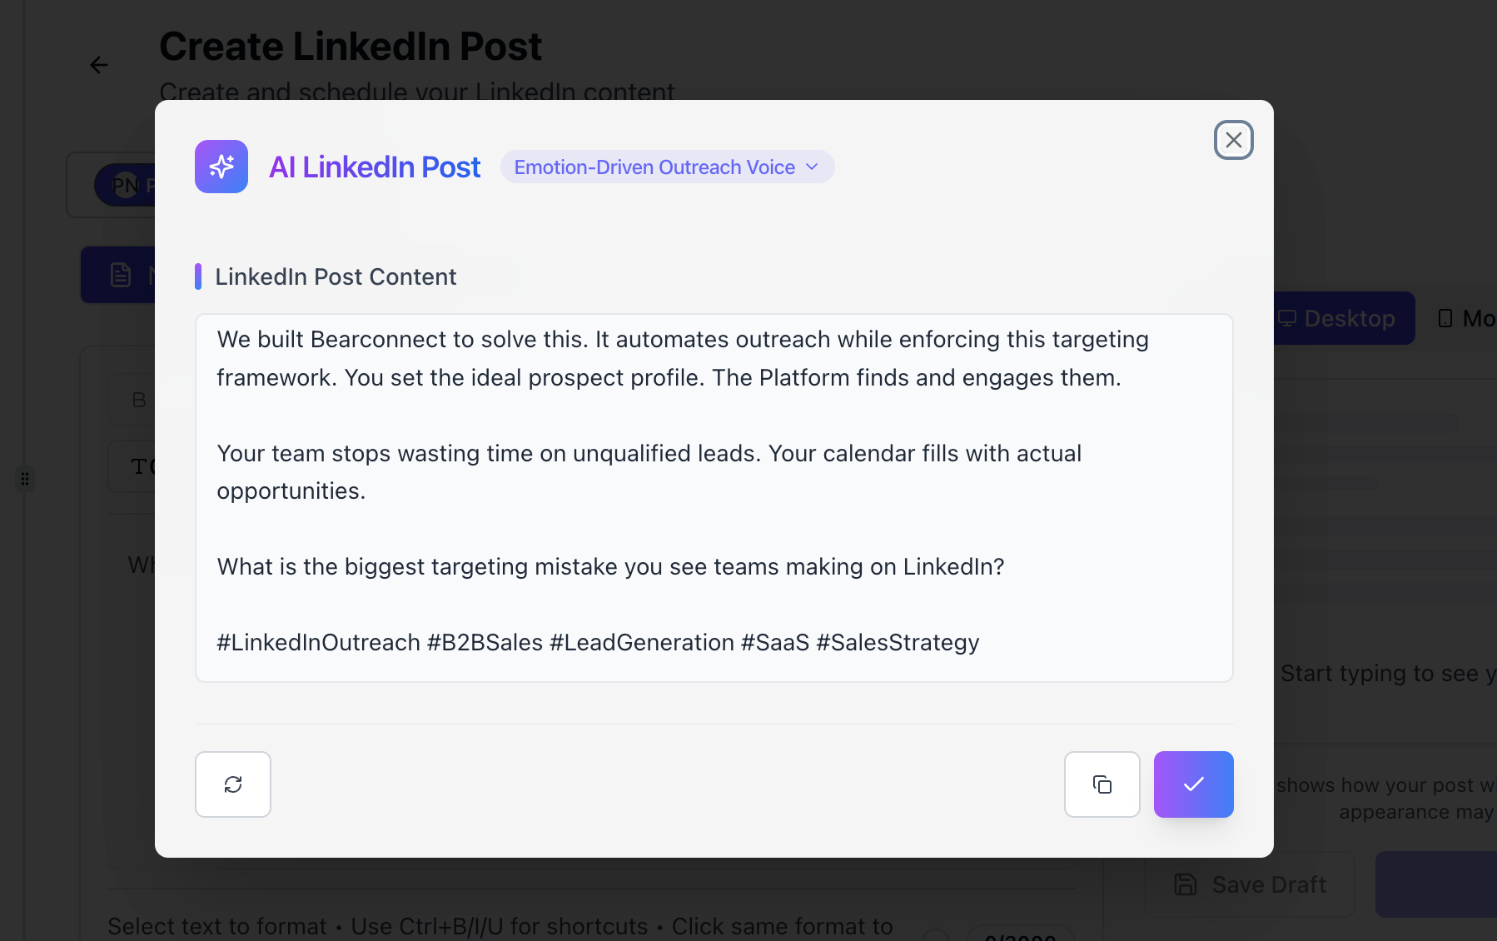The height and width of the screenshot is (941, 1497).
Task: Click the drag handle on left edge
Action: (25, 479)
